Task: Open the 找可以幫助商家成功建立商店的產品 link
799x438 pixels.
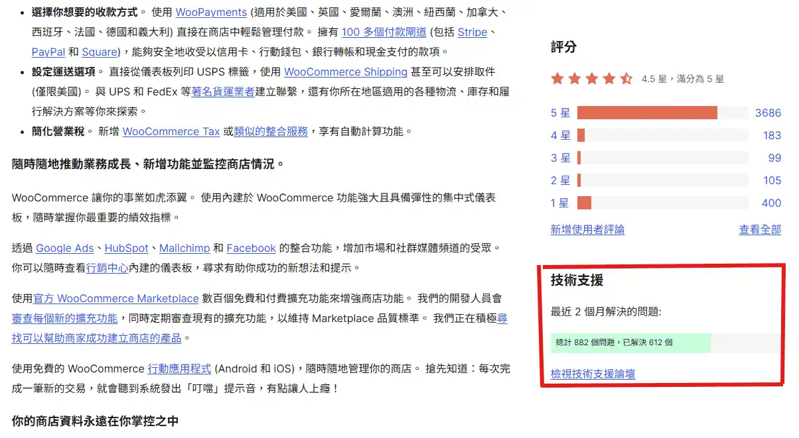Action: (x=97, y=338)
